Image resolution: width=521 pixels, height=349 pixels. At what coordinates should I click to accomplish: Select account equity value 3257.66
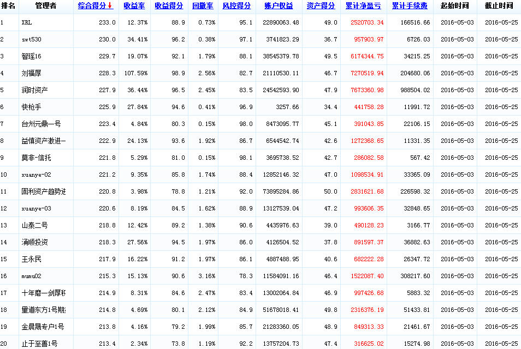[287, 107]
